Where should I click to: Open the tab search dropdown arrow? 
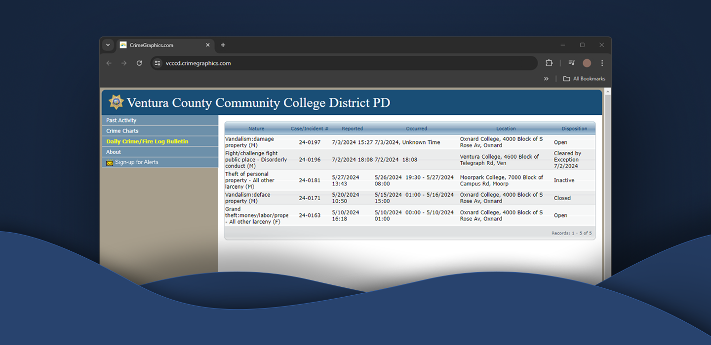108,45
